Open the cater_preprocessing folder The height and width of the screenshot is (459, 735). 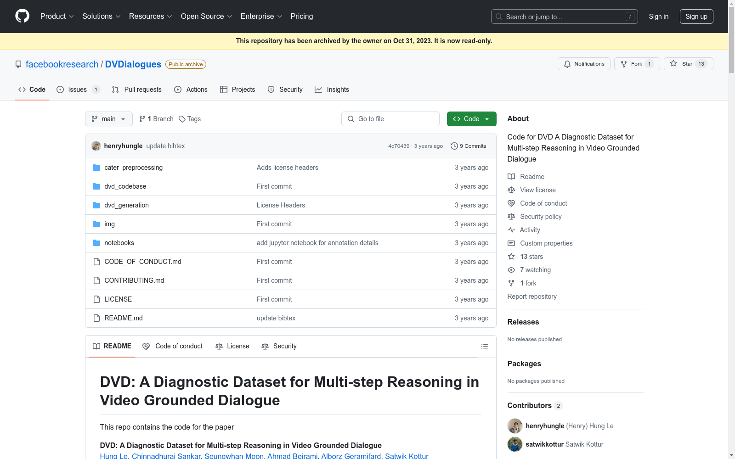pos(133,168)
